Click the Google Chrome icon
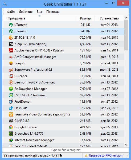131x160 pixels. tap(11, 127)
